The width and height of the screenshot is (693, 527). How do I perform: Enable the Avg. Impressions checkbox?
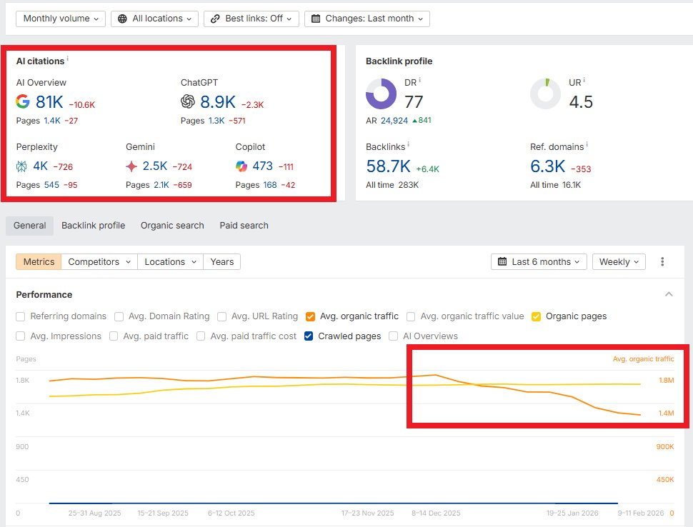point(20,336)
